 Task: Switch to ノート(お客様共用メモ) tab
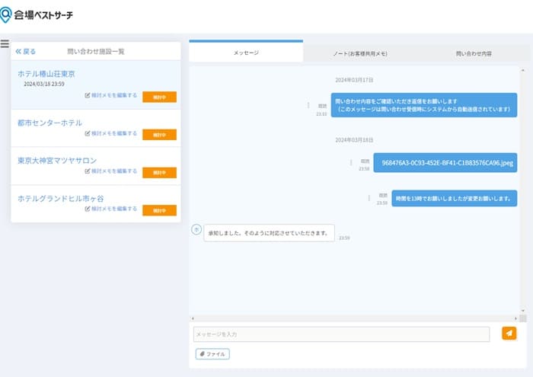pyautogui.click(x=360, y=53)
